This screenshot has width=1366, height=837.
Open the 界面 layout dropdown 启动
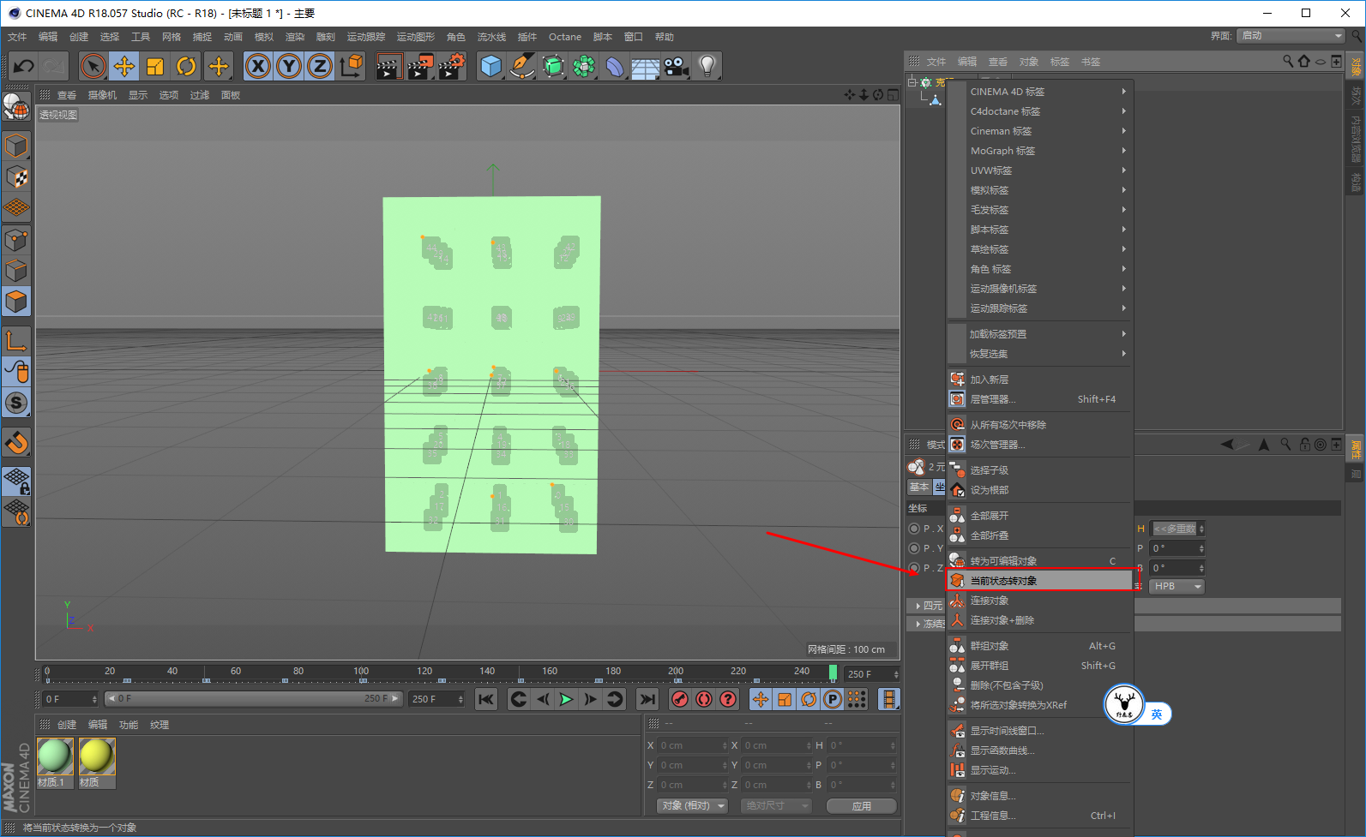1291,36
